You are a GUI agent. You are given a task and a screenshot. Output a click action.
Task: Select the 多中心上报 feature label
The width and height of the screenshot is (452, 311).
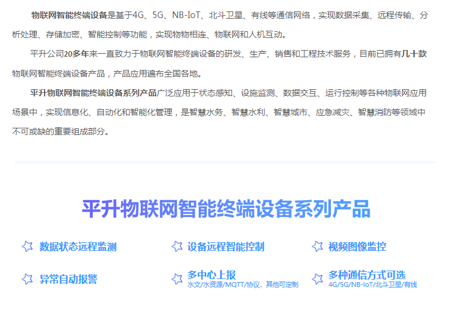click(212, 275)
